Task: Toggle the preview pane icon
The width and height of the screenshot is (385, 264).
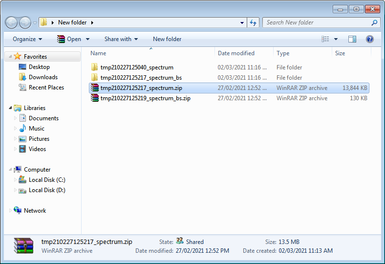Action: click(x=352, y=39)
